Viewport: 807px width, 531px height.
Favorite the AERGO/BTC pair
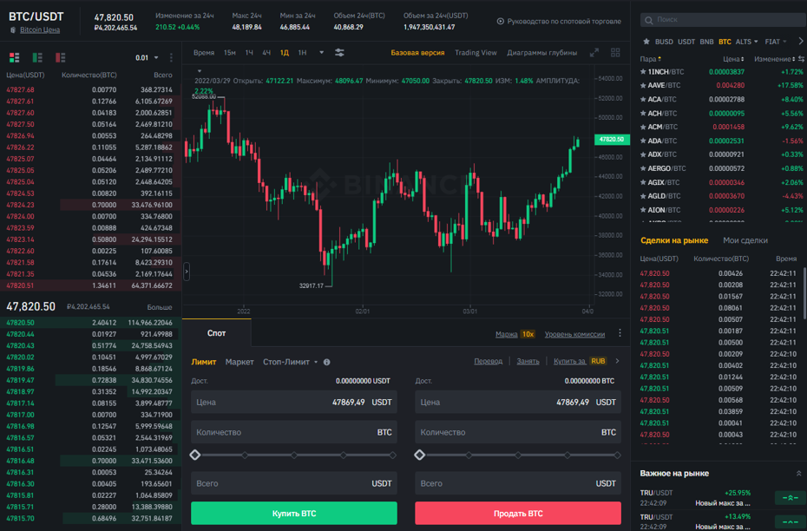(643, 168)
